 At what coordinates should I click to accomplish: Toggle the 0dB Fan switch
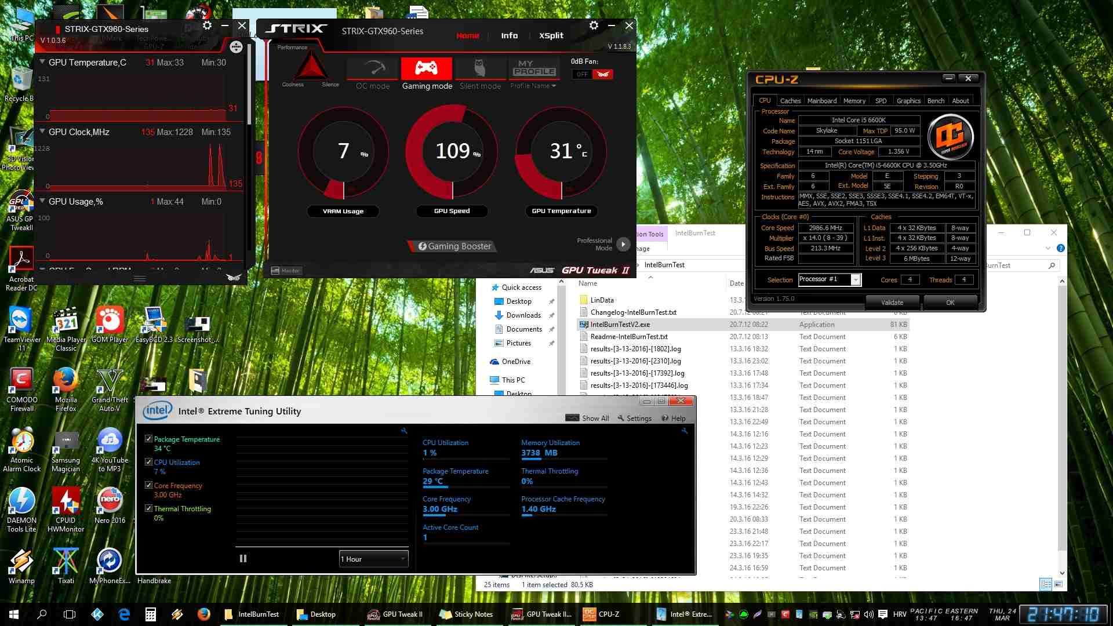[x=592, y=74]
